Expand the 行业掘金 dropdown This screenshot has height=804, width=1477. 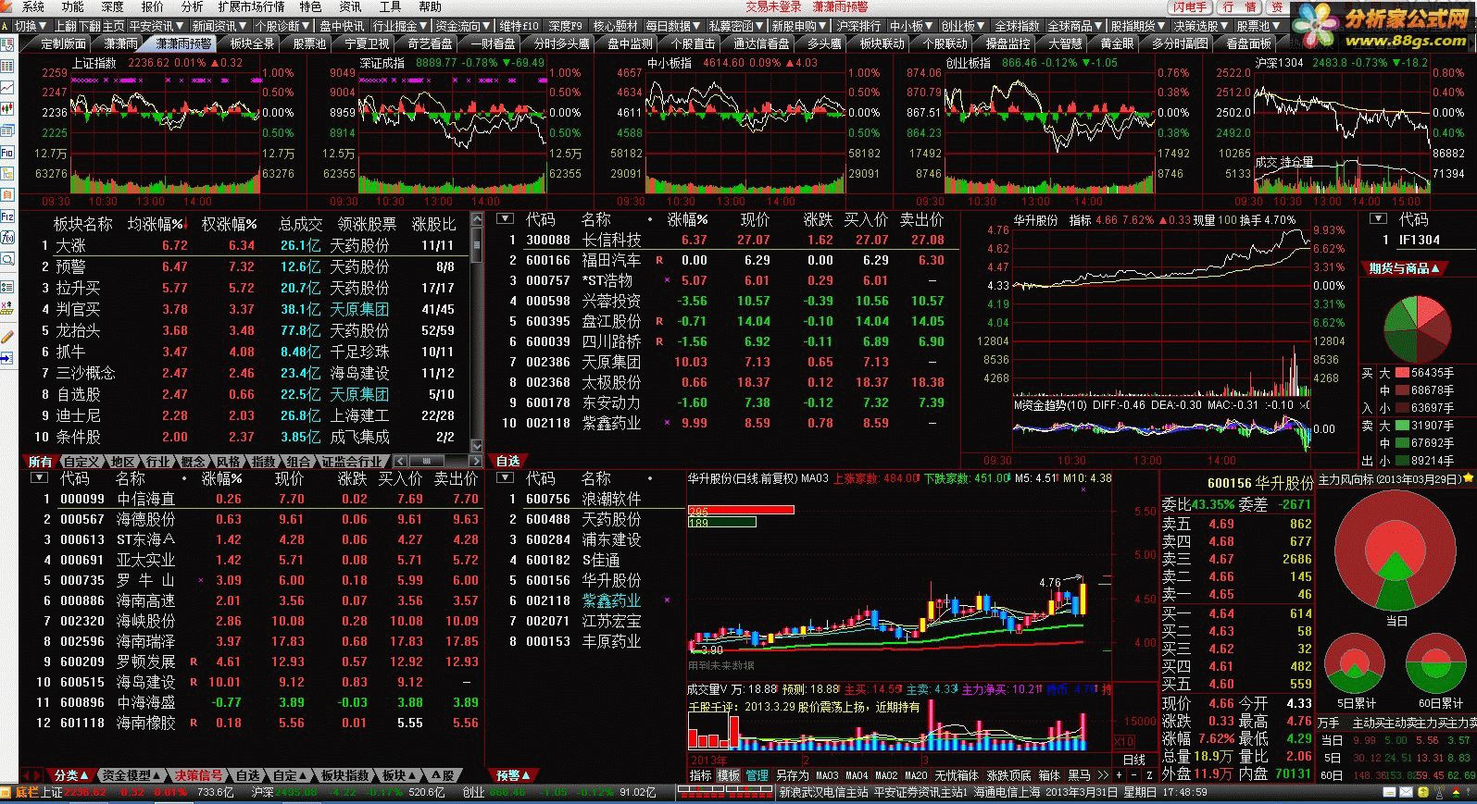400,26
